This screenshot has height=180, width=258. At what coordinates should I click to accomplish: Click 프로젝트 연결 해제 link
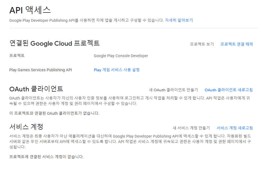point(236,44)
